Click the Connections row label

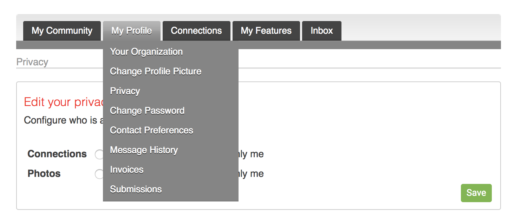[57, 154]
